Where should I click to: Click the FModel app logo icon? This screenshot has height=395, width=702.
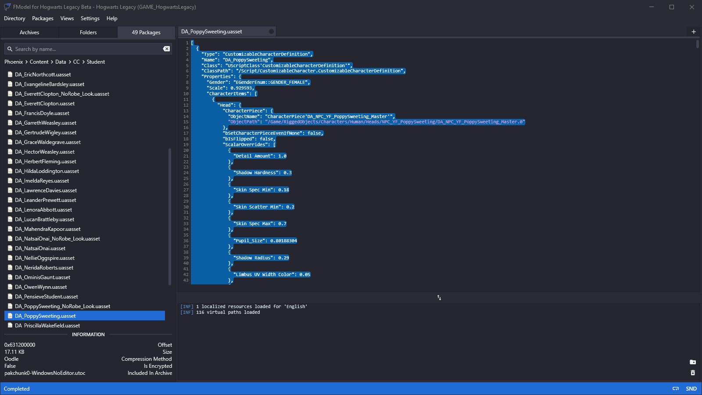[x=7, y=7]
